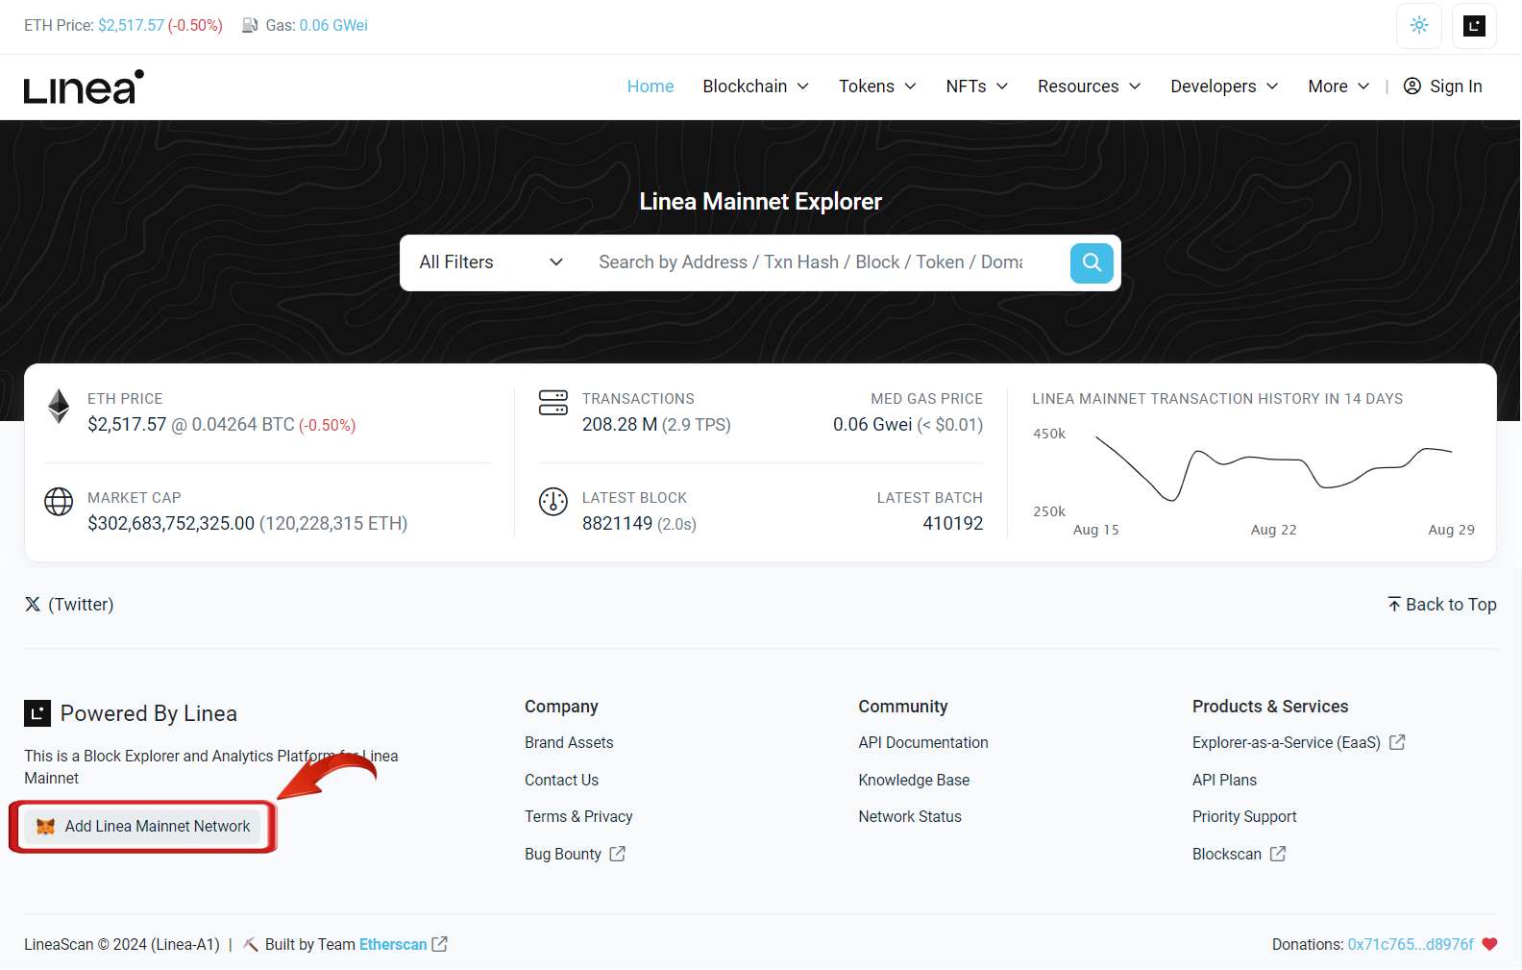This screenshot has width=1522, height=970.
Task: Click the Powered By Linea square logo
Action: [x=37, y=713]
